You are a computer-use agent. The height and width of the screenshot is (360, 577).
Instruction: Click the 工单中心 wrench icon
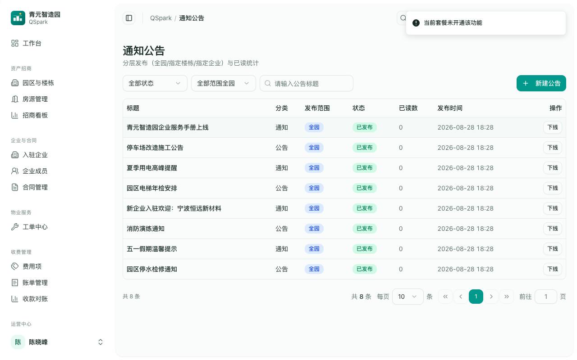pyautogui.click(x=15, y=227)
